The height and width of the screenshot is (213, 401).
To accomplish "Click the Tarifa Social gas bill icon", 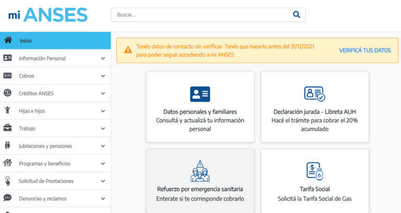I will coord(314,171).
